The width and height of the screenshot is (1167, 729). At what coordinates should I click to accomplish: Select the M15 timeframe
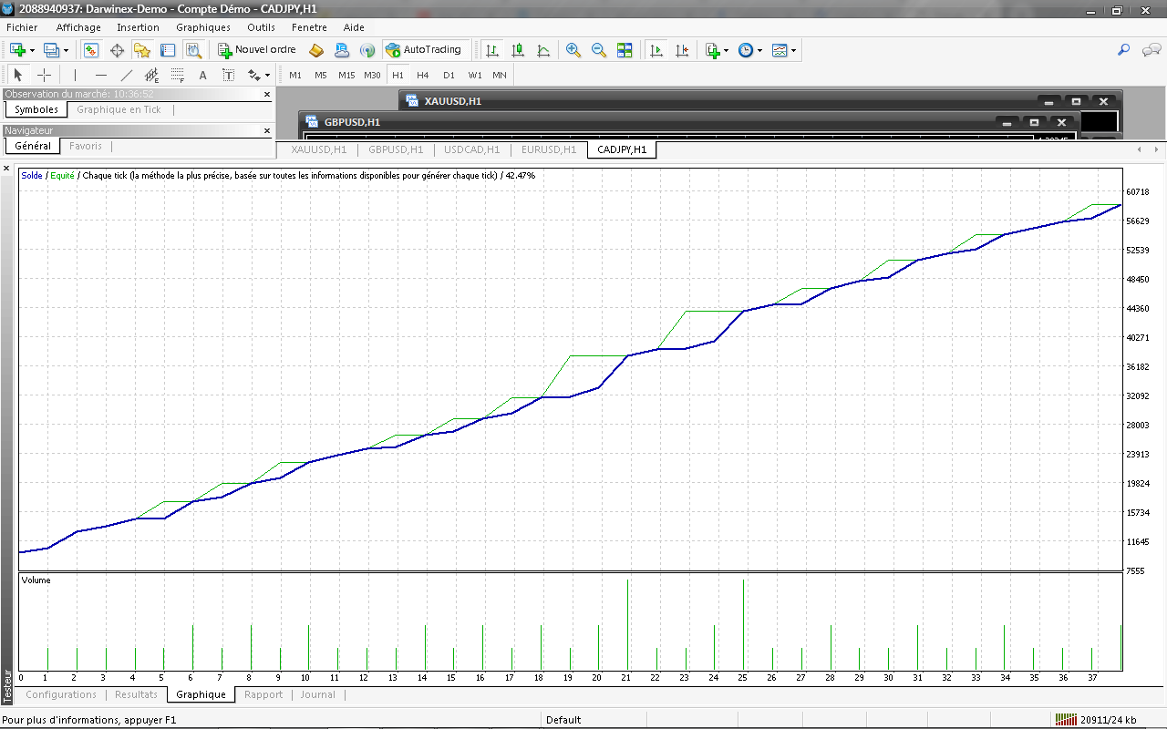click(346, 75)
